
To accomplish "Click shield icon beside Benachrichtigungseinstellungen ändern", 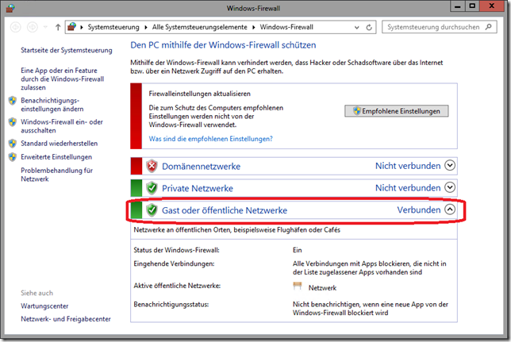I will pyautogui.click(x=13, y=101).
